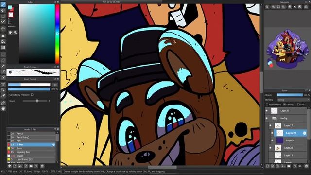Adjust the brush opacity slider
This screenshot has width=311, height=175.
pyautogui.click(x=29, y=89)
